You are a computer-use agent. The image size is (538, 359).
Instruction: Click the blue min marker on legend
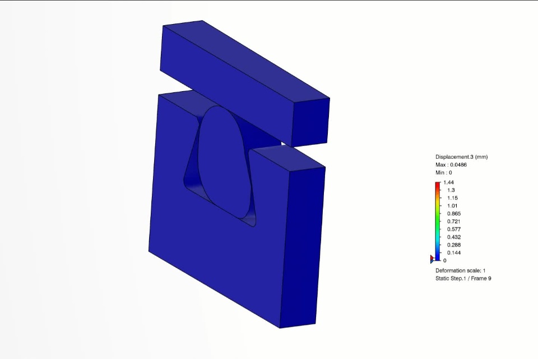pos(432,262)
